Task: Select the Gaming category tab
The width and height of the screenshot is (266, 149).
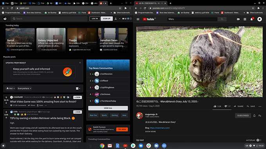Action: [x=115, y=115]
